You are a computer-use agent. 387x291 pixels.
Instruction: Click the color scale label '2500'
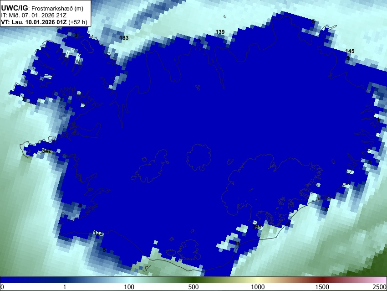click(380, 287)
